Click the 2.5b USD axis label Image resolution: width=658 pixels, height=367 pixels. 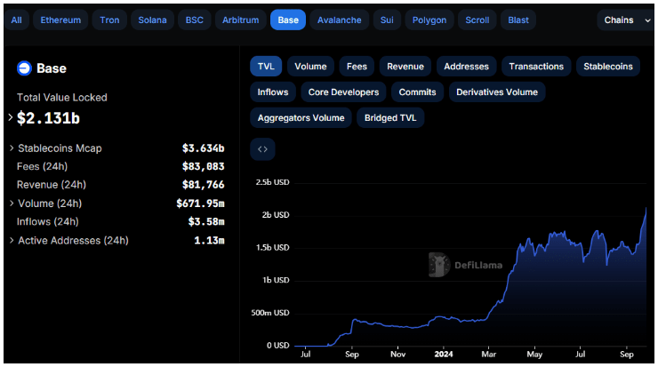coord(272,182)
